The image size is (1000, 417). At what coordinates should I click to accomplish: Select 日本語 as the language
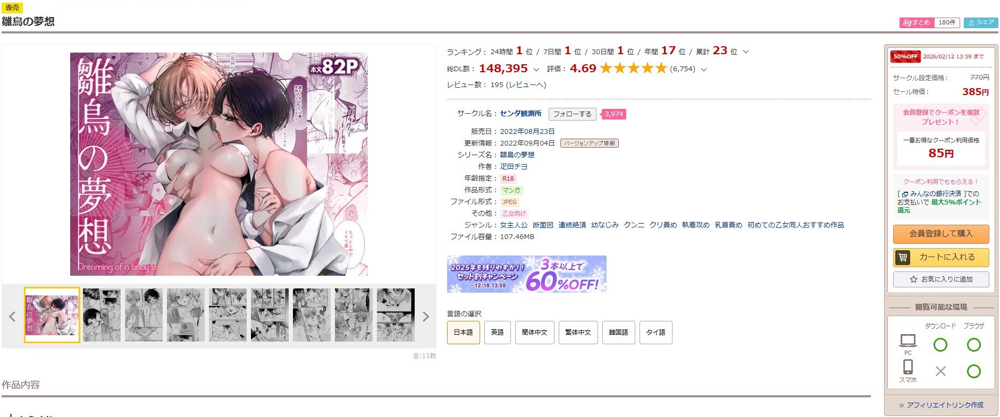click(463, 333)
